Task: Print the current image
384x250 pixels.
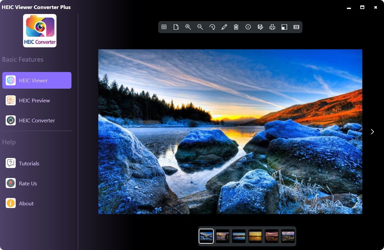Action: coord(272,27)
